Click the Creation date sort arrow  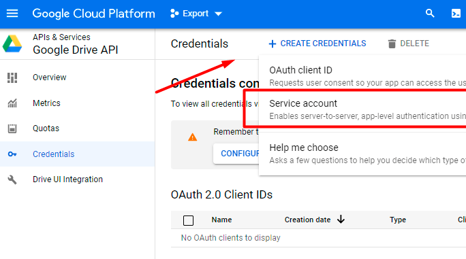pyautogui.click(x=341, y=220)
